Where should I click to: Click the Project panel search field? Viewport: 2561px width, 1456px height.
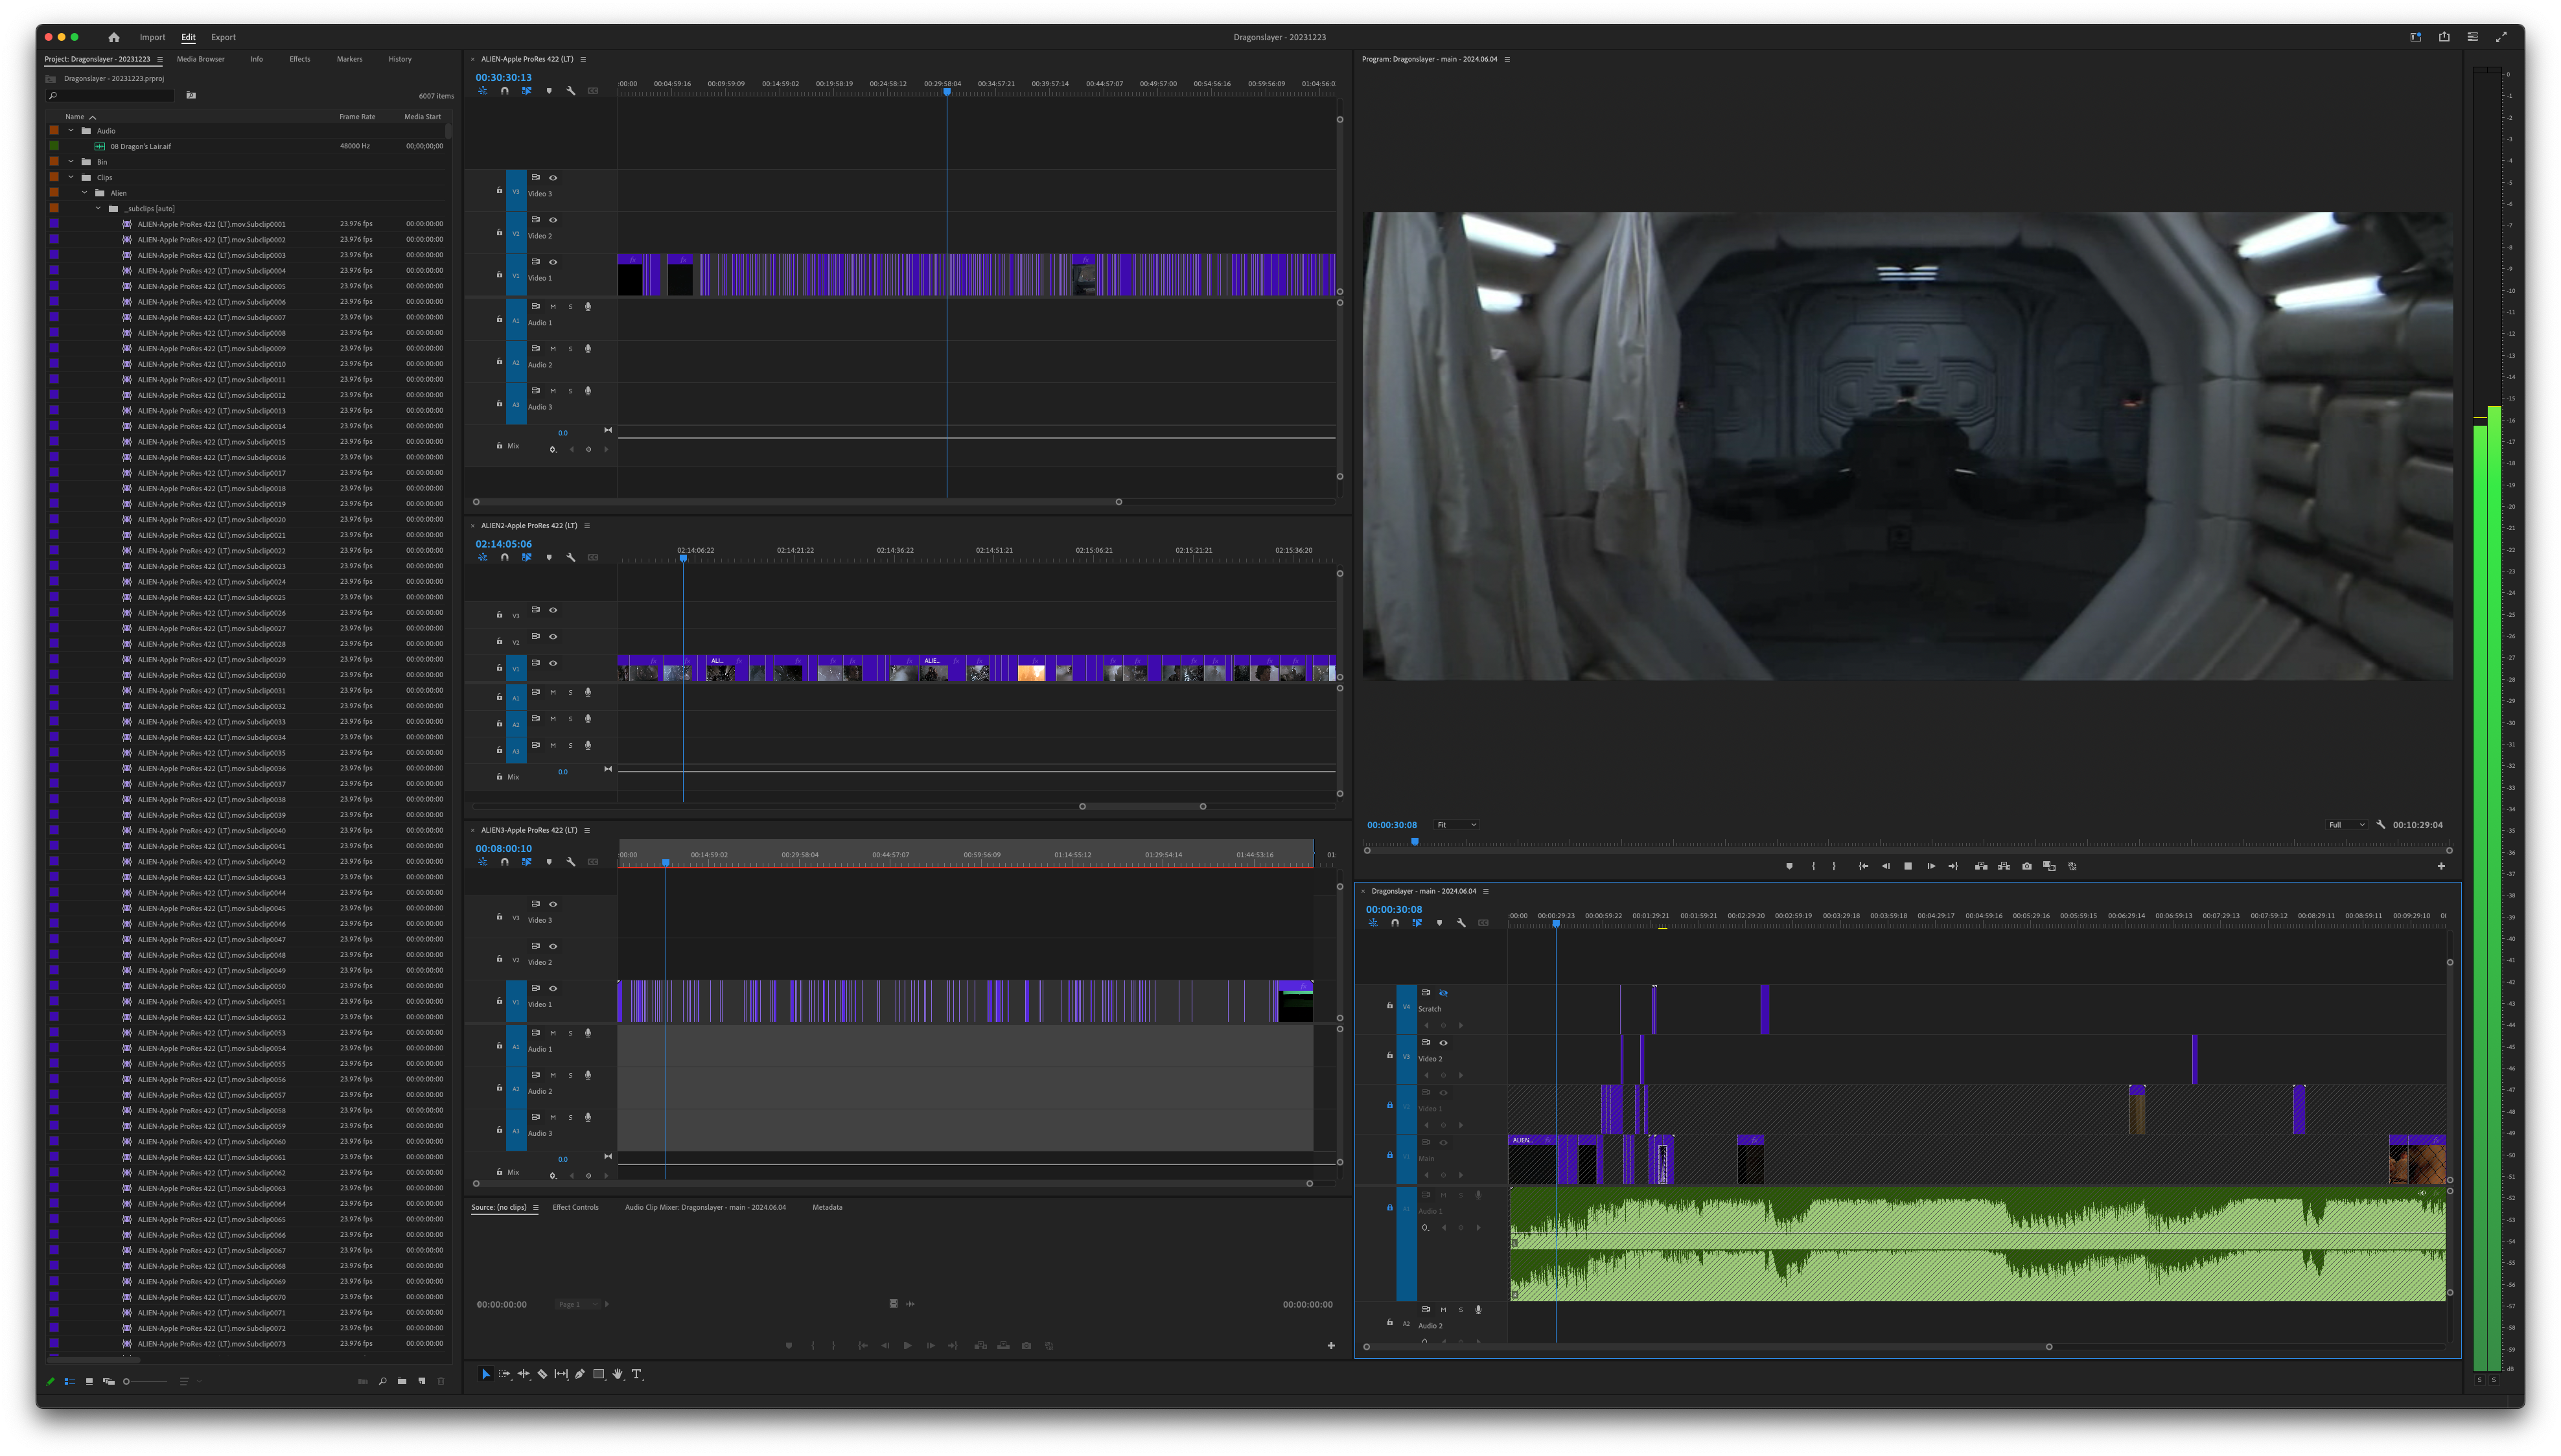(112, 96)
